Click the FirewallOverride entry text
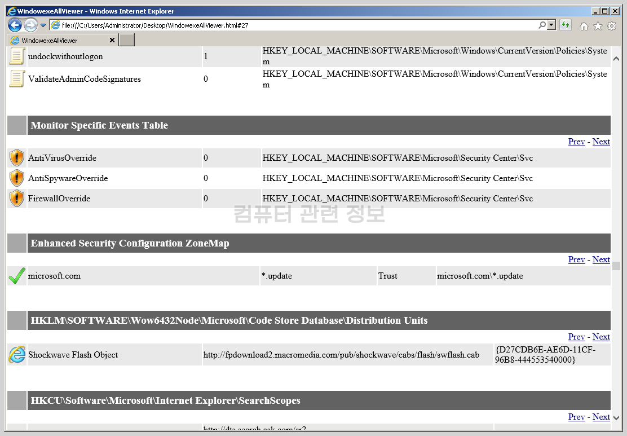 coord(59,199)
